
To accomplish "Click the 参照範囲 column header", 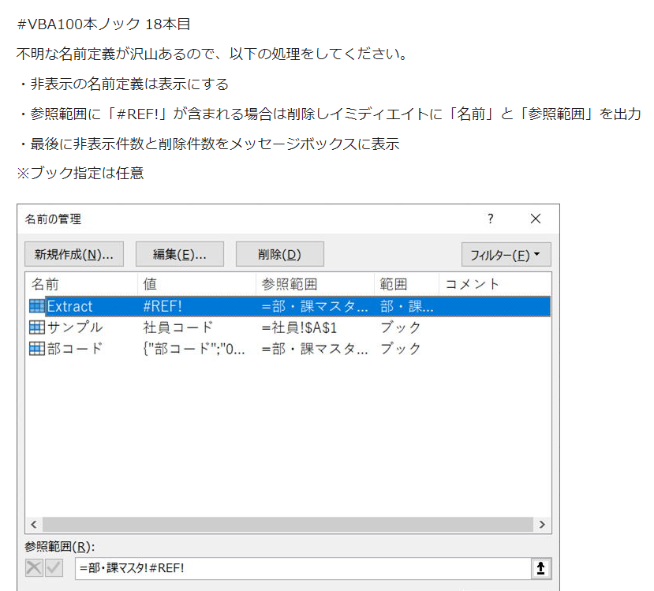I will pyautogui.click(x=315, y=284).
